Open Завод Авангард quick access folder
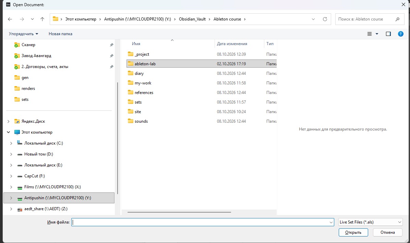Screen dimensions: 410x243 pos(59,56)
